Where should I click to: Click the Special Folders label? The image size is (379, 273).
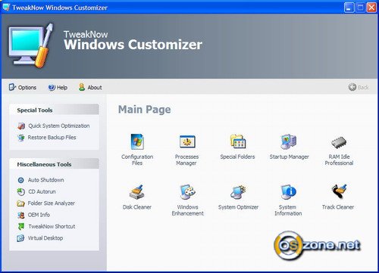[x=237, y=157]
